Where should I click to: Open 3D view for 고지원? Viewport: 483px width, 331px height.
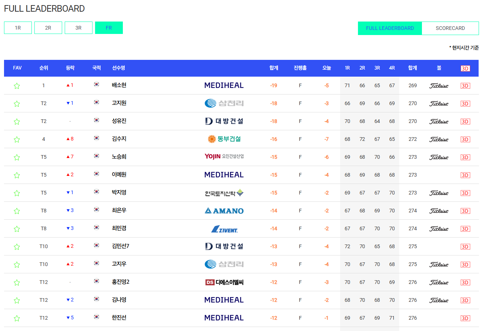point(465,104)
